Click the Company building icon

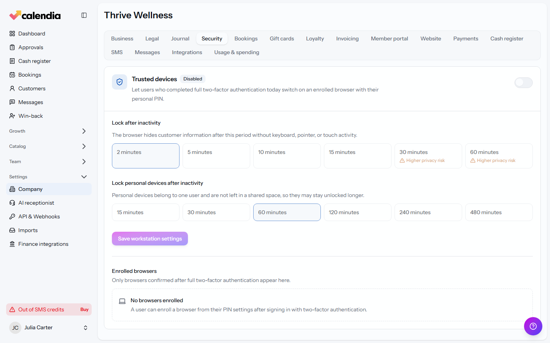coord(12,189)
